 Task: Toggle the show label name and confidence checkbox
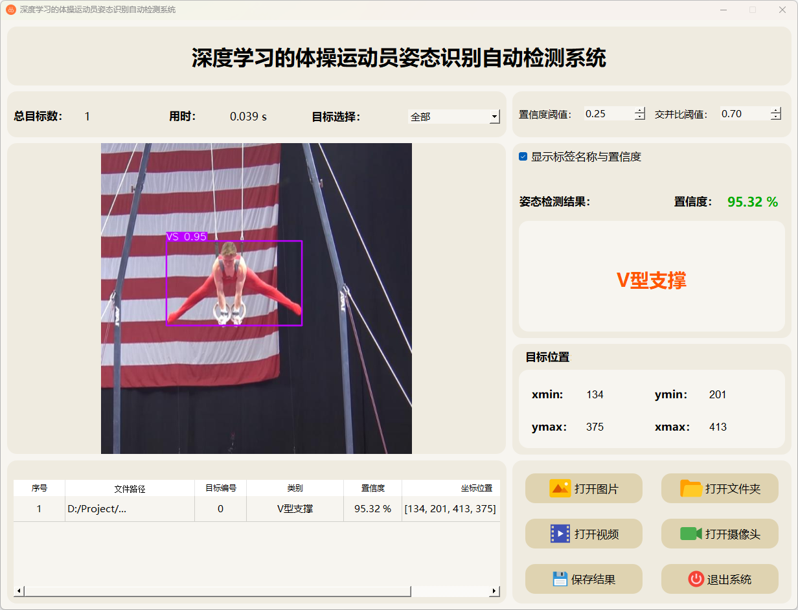[x=523, y=157]
